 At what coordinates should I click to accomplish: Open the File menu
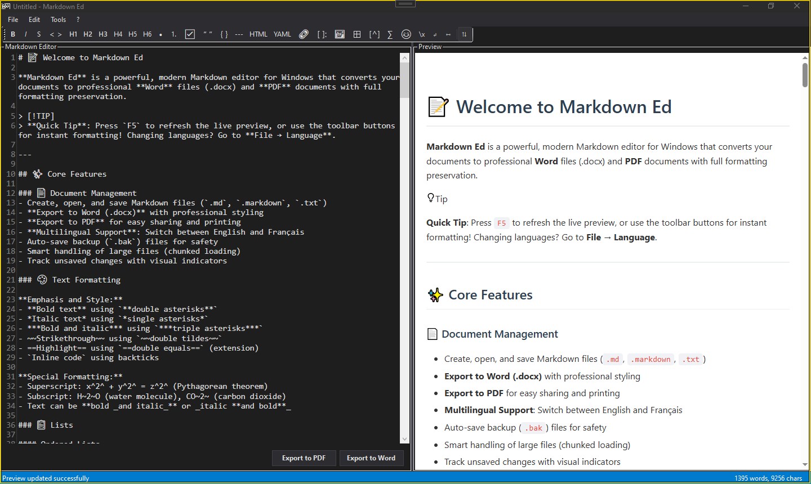coord(13,19)
